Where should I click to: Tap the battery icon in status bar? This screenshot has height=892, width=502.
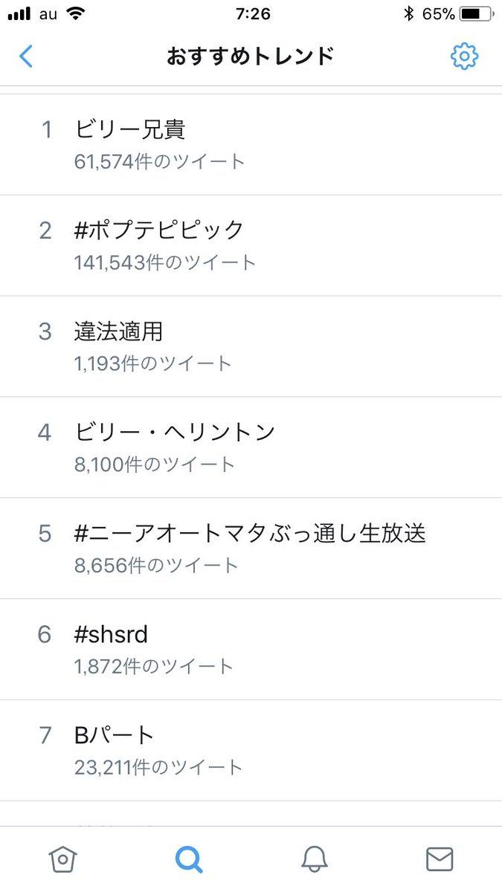pyautogui.click(x=474, y=14)
